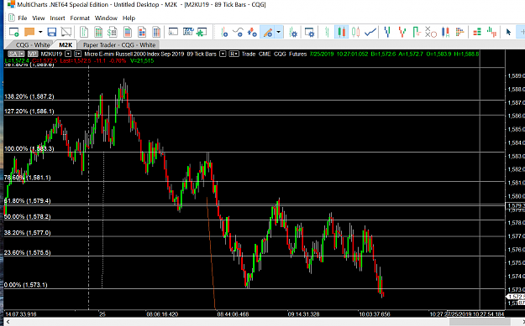
Task: Click the 08:44:06.468 time axis label
Action: [233, 314]
